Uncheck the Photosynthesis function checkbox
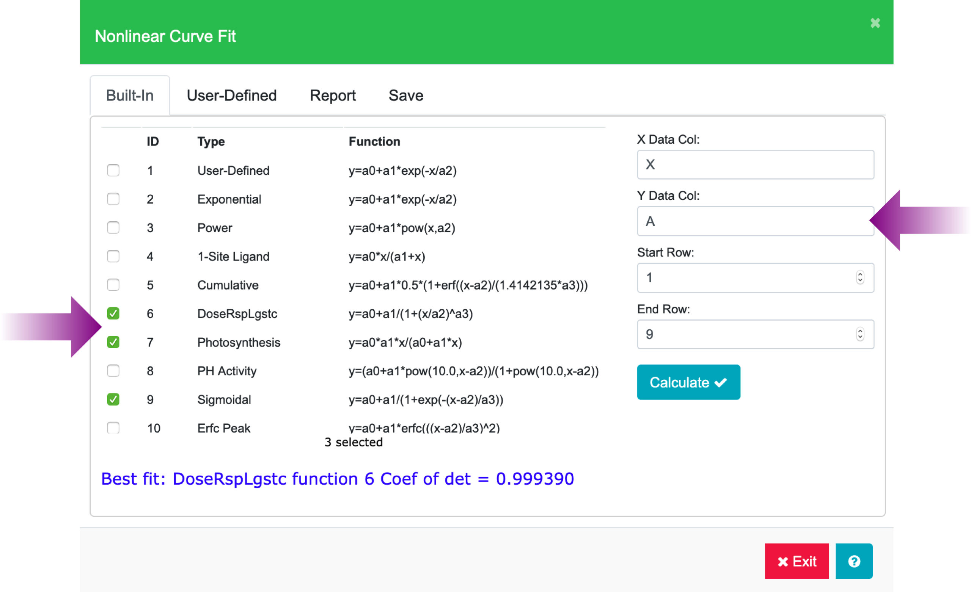This screenshot has width=971, height=592. (x=113, y=342)
